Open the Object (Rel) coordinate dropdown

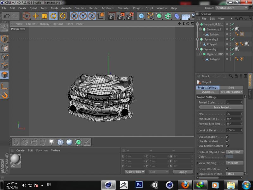pyautogui.click(x=135, y=172)
